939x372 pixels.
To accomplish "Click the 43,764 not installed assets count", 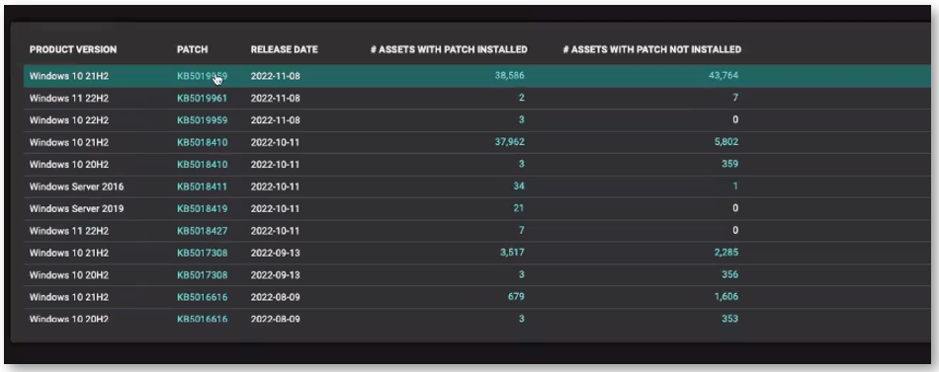I will coord(723,75).
